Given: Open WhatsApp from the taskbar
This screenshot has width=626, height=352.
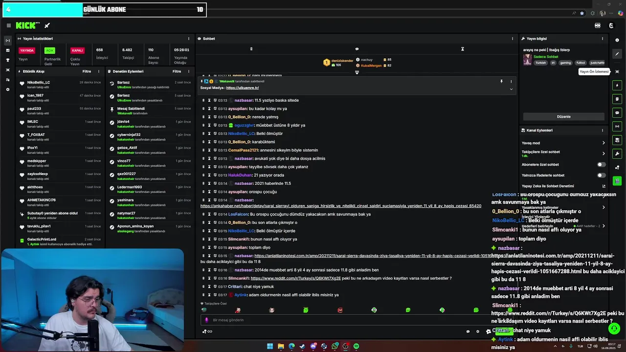Looking at the screenshot, I should pyautogui.click(x=335, y=346).
